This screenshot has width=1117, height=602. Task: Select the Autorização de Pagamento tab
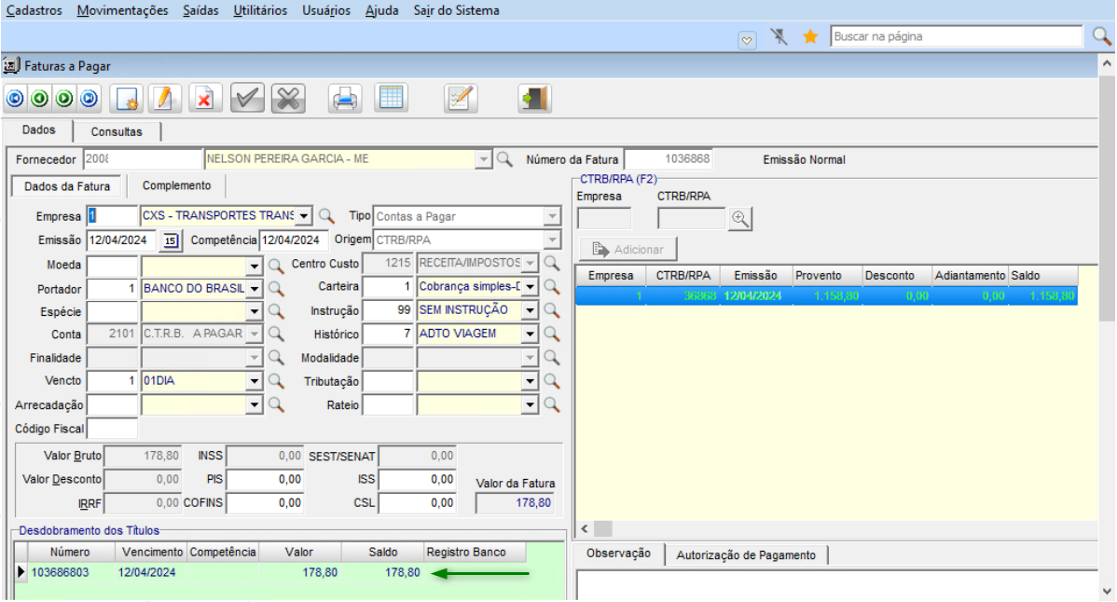coord(746,555)
